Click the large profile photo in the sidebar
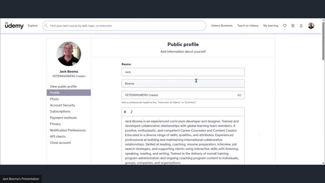 pyautogui.click(x=69, y=54)
